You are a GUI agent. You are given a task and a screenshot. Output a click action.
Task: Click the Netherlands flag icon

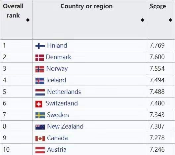point(40,92)
